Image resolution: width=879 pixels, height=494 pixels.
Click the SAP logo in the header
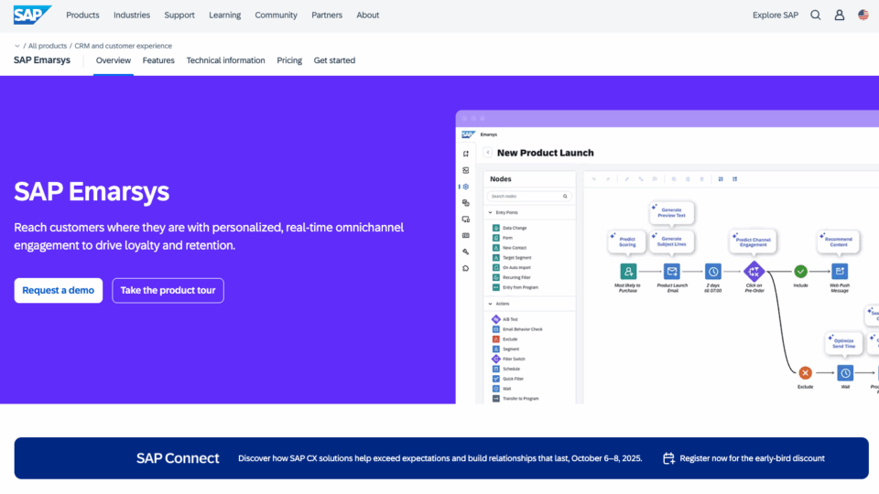click(33, 16)
